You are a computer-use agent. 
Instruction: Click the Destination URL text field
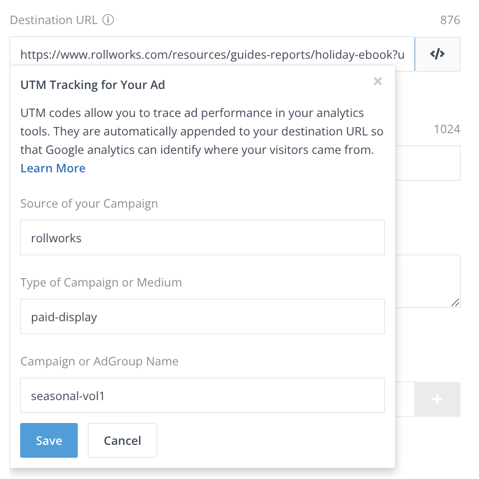click(x=212, y=54)
